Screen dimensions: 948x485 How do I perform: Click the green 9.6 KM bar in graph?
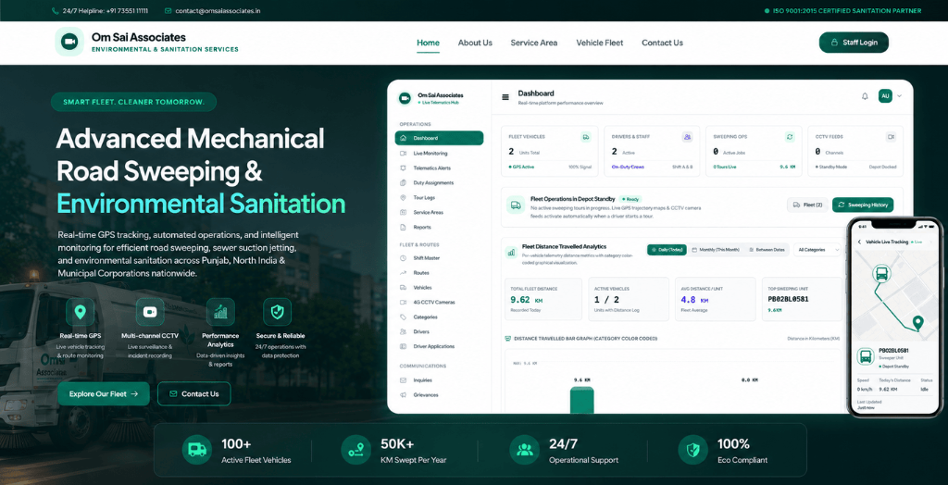tap(581, 400)
